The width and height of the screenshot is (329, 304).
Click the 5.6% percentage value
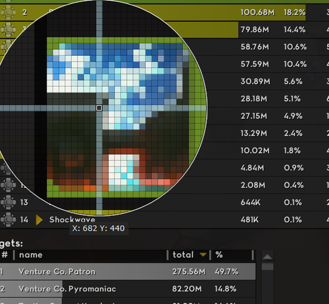[x=293, y=82]
